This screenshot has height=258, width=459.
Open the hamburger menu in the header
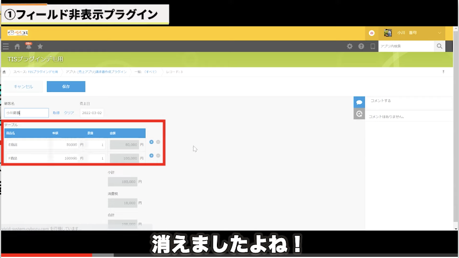click(x=6, y=46)
